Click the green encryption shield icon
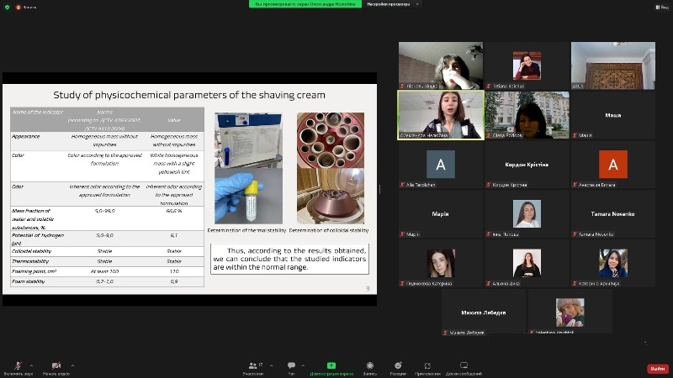The image size is (673, 378). 7,7
